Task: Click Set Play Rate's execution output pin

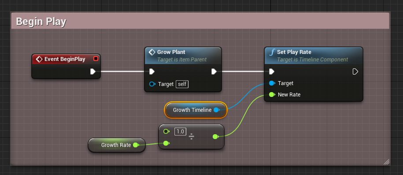Action: (355, 71)
